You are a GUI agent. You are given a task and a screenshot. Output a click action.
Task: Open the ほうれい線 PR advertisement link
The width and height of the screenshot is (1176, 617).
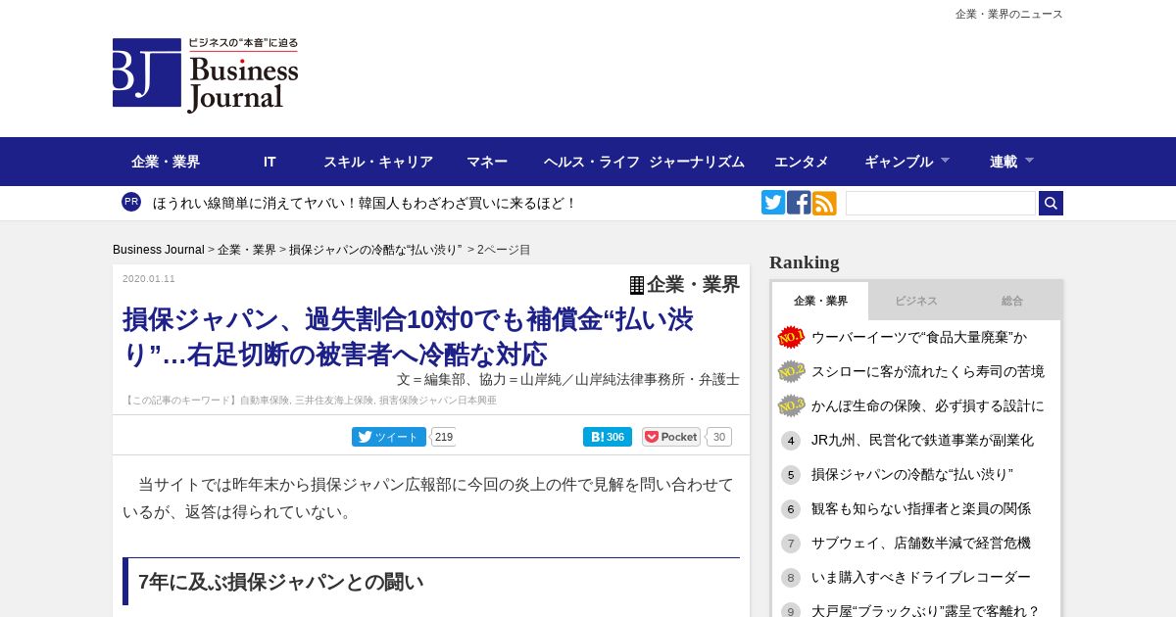(x=365, y=203)
